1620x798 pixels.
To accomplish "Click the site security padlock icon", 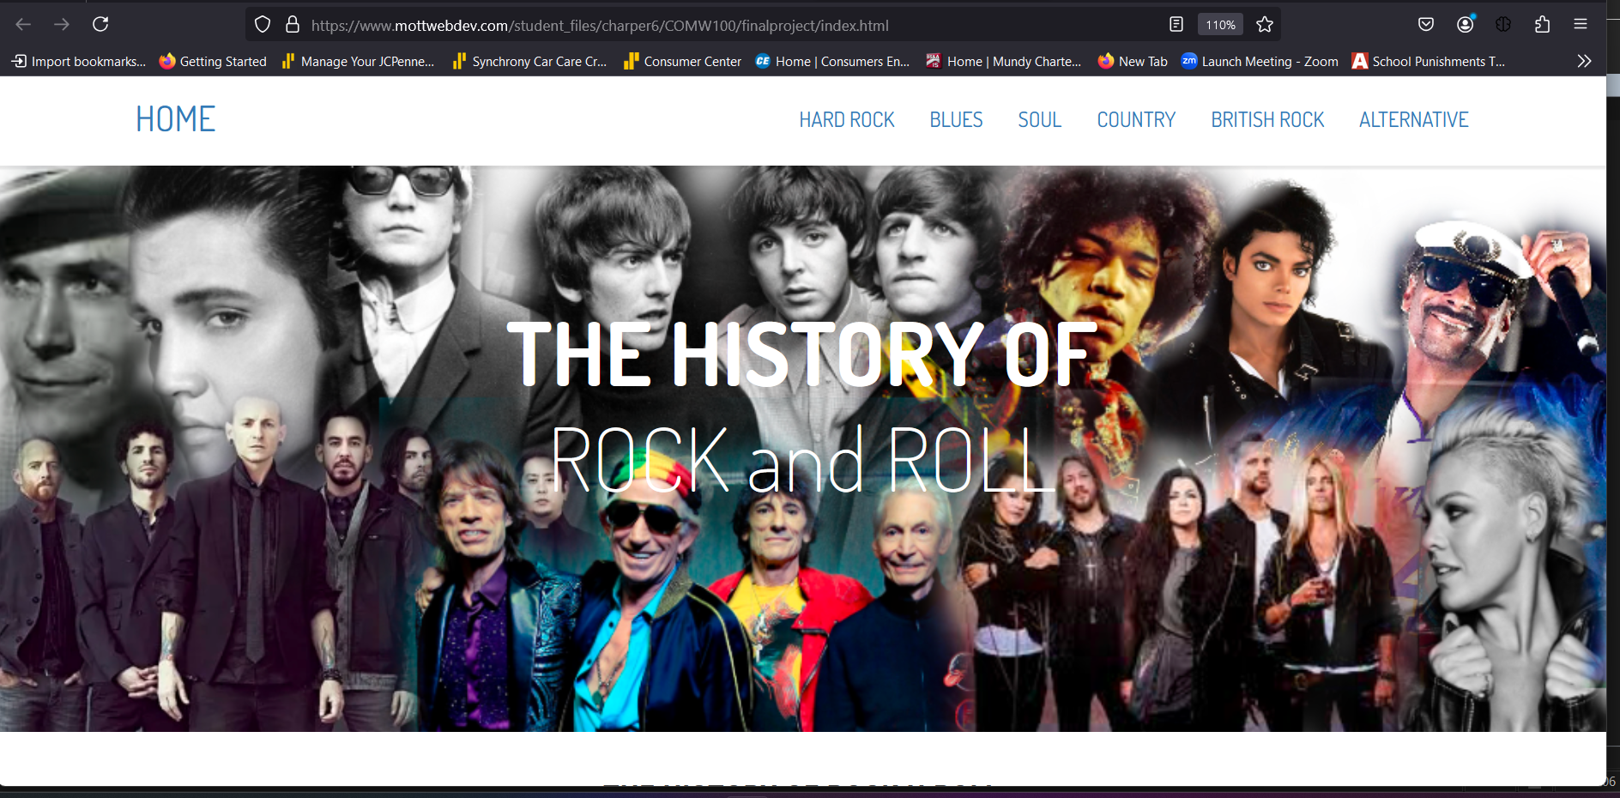I will [x=292, y=25].
